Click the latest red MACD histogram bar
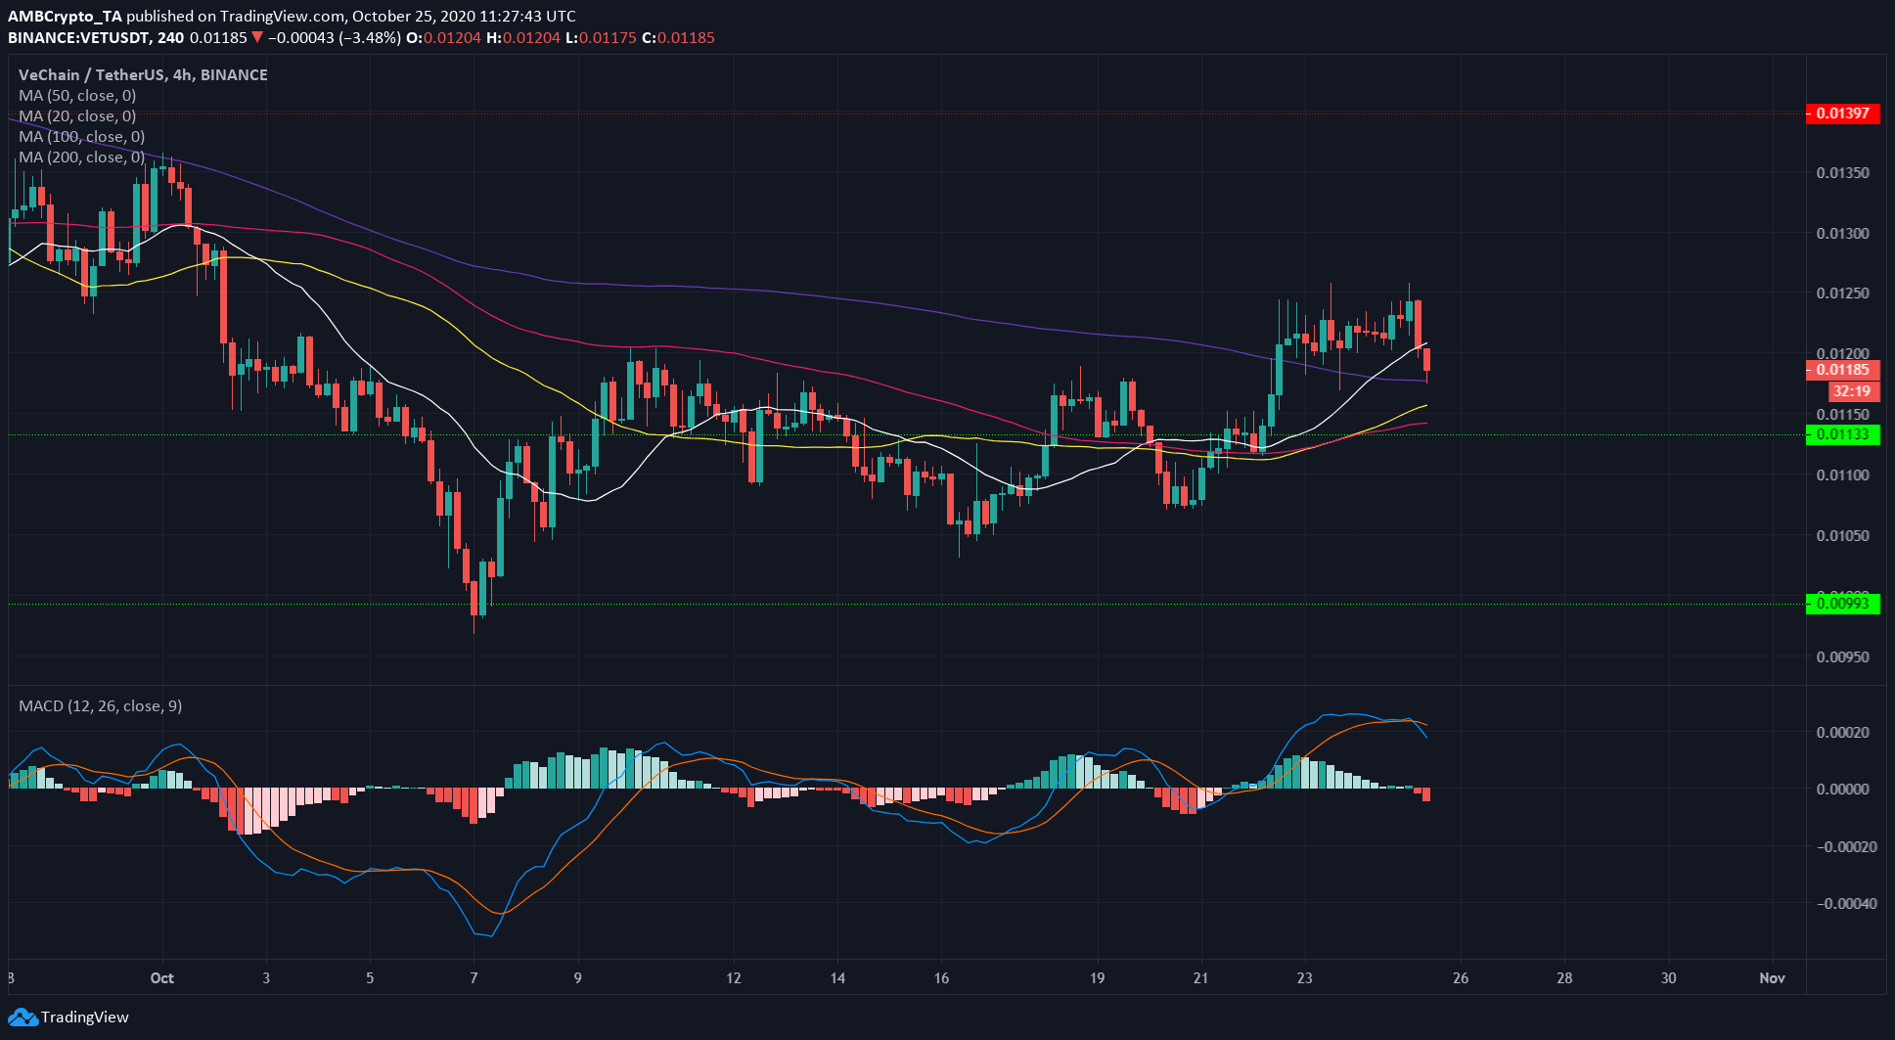Viewport: 1895px width, 1040px height. (1426, 794)
